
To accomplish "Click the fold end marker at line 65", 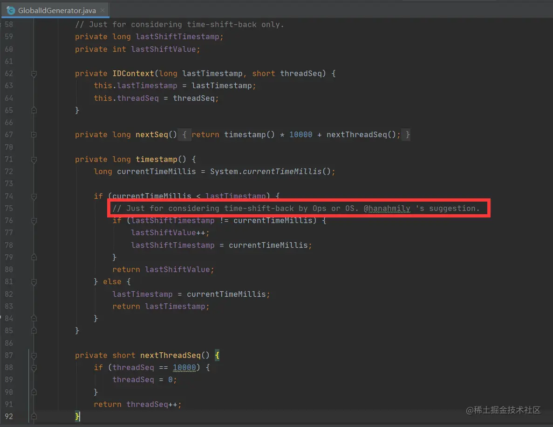I will click(34, 110).
